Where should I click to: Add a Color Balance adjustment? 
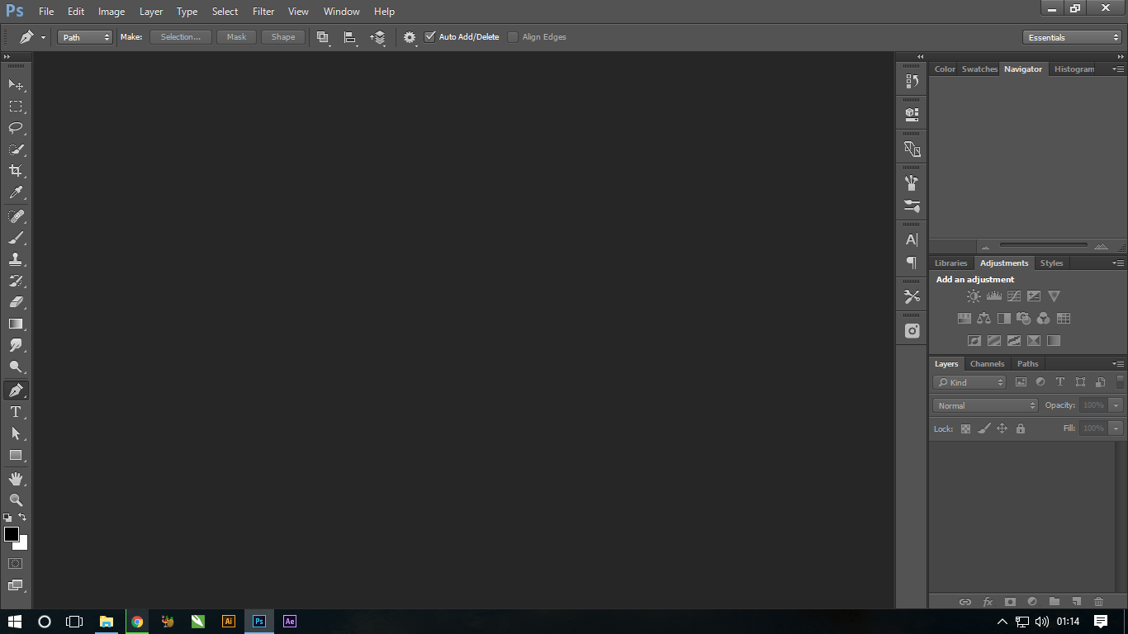point(983,318)
